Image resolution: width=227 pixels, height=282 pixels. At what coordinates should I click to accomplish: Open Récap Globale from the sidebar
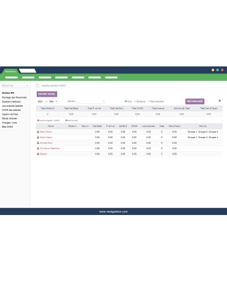tap(9, 118)
